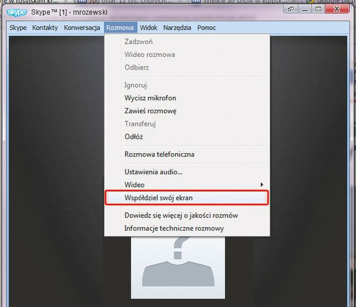356x307 pixels.
Task: Minimize the Skype window
Action: pos(305,9)
